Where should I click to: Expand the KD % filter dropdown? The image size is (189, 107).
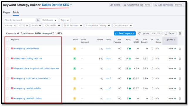23,25
